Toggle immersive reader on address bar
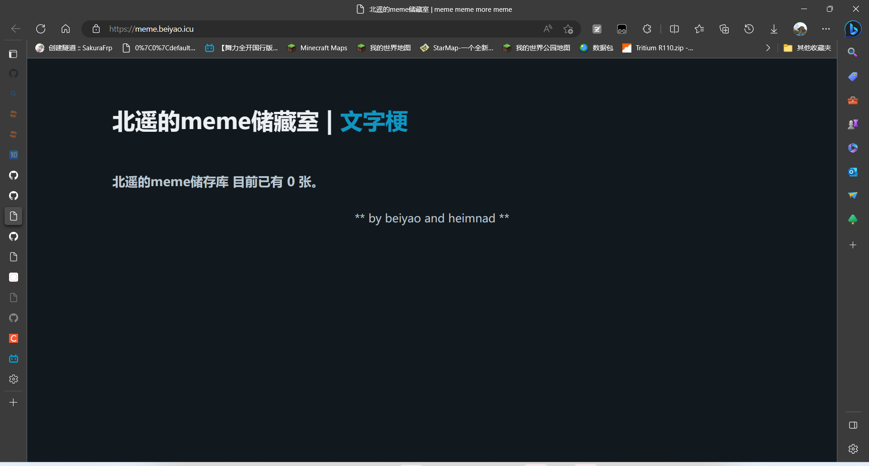The height and width of the screenshot is (466, 869). [547, 29]
